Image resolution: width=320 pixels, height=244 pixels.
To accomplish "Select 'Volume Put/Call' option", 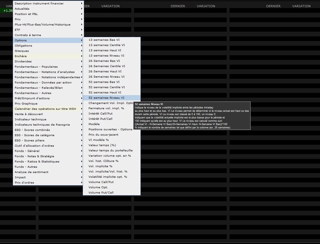I will [x=101, y=192].
